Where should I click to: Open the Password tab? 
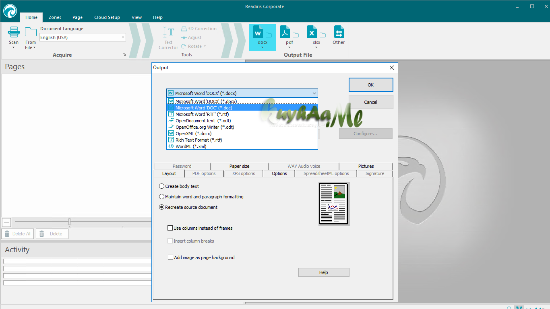[182, 166]
